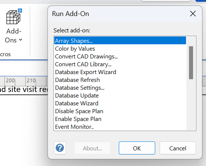Pick the Database Update entry

(120, 96)
